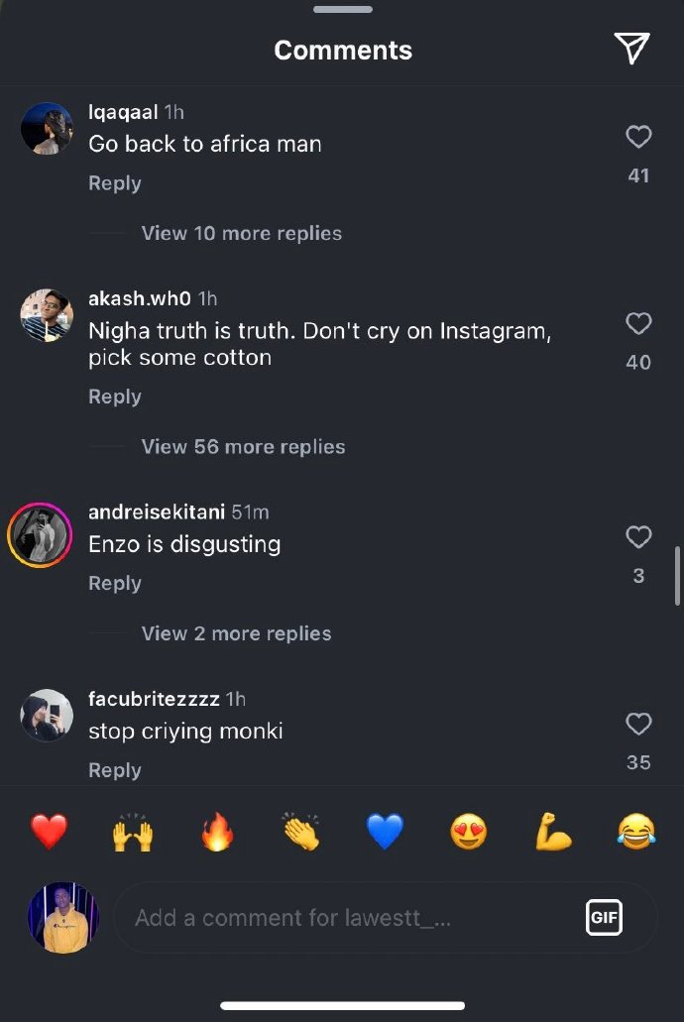Tap the share paper-plane icon
Viewport: 684px width, 1022px height.
(631, 48)
